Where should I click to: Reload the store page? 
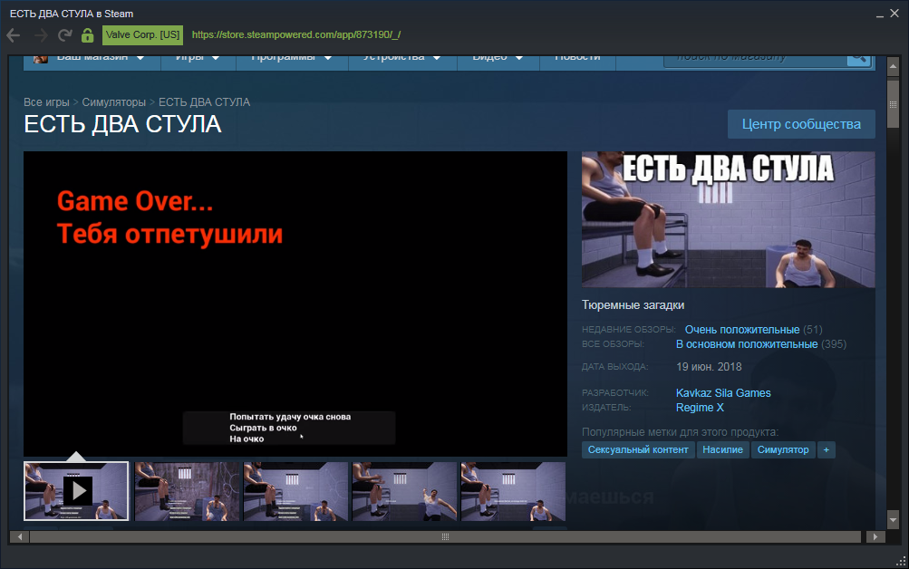pos(64,35)
